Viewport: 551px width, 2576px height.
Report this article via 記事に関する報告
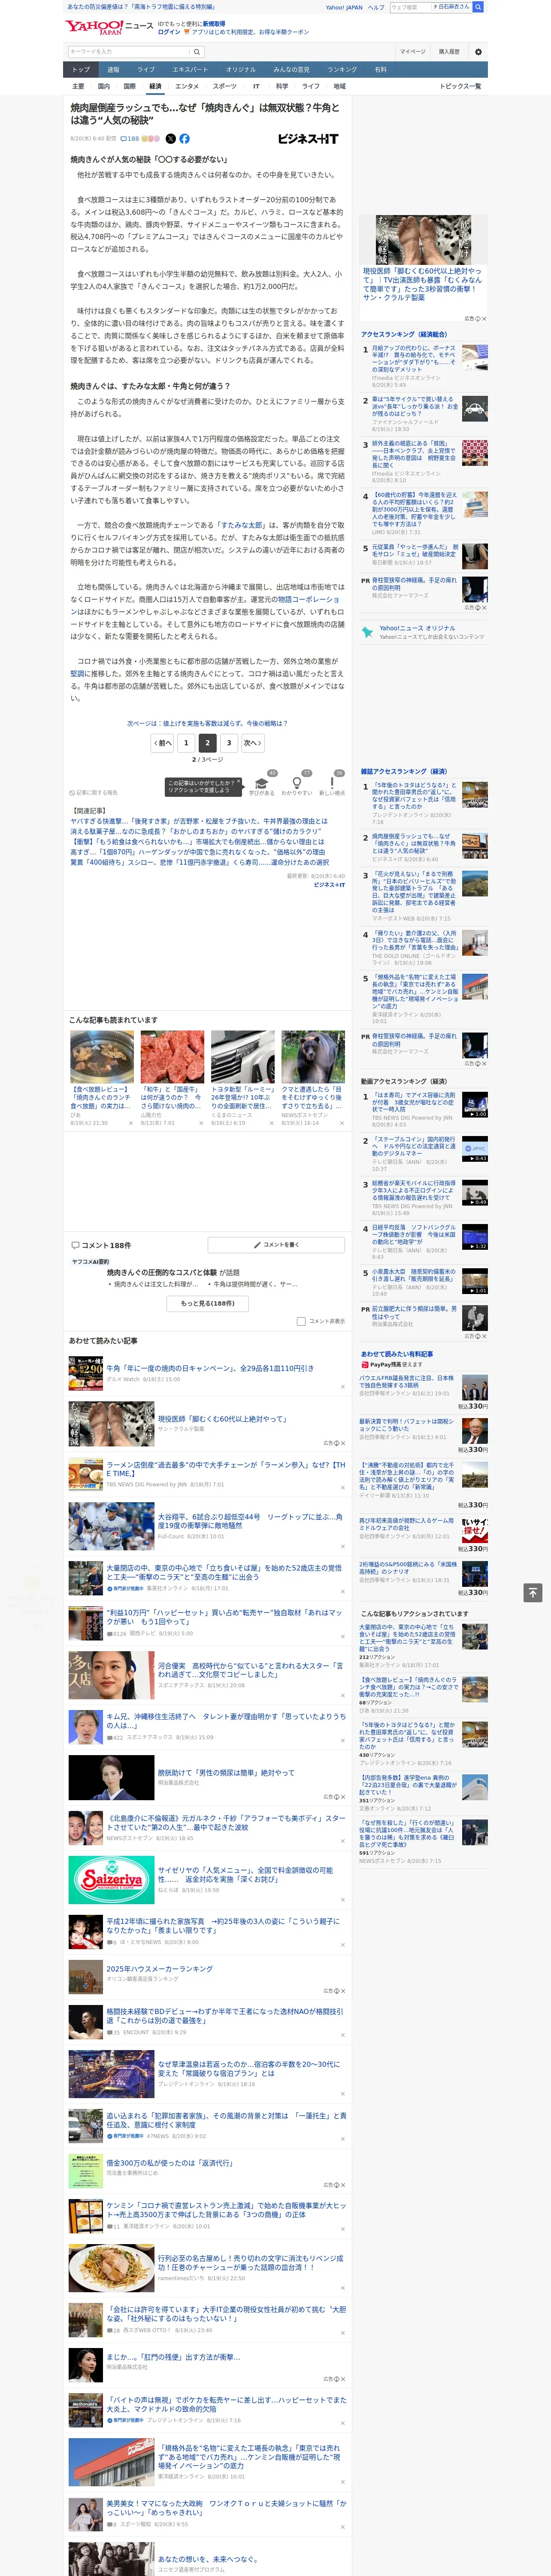coord(94,793)
